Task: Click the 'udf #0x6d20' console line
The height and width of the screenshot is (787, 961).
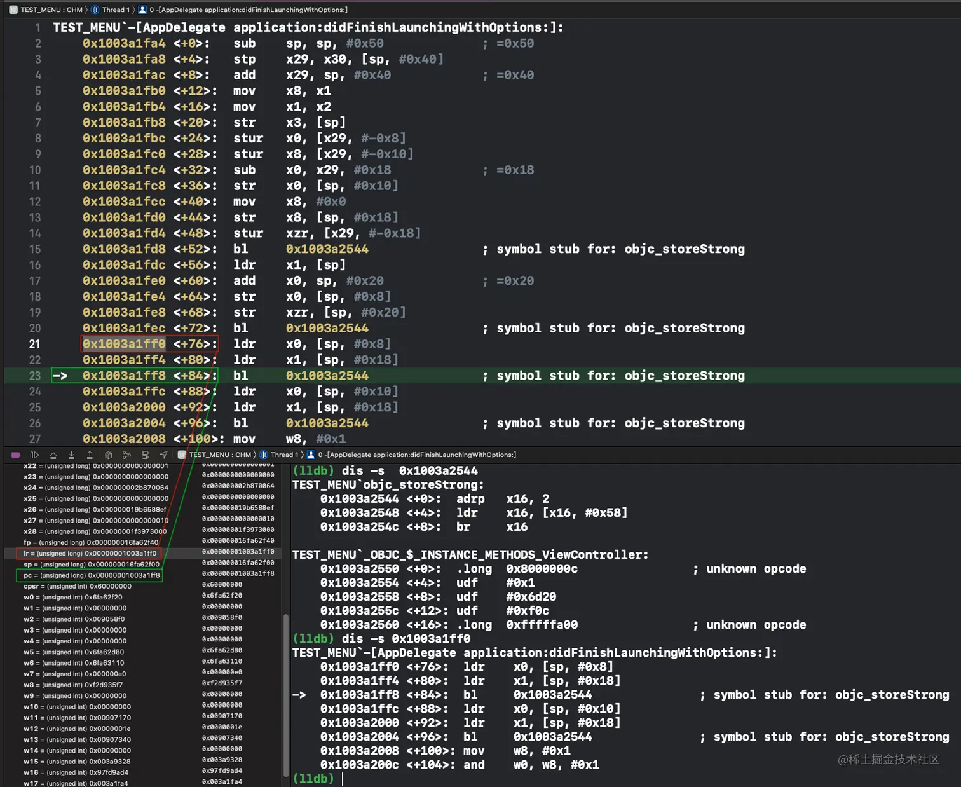Action: click(x=438, y=597)
